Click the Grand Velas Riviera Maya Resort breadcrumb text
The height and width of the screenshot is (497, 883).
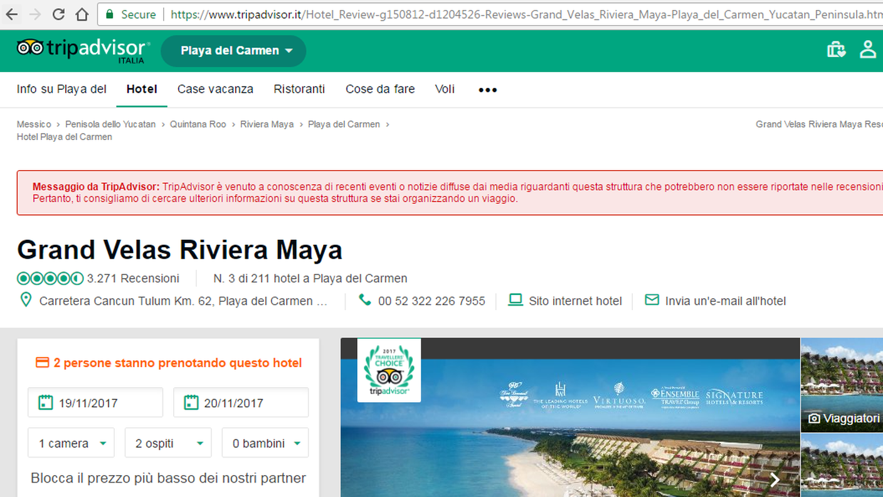pyautogui.click(x=819, y=124)
